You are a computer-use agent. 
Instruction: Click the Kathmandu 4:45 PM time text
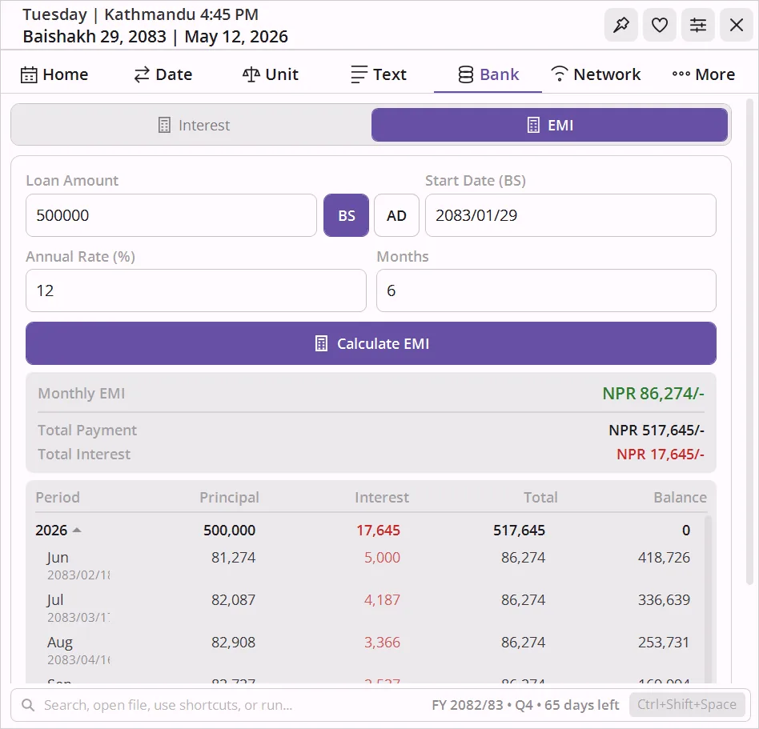tap(181, 14)
